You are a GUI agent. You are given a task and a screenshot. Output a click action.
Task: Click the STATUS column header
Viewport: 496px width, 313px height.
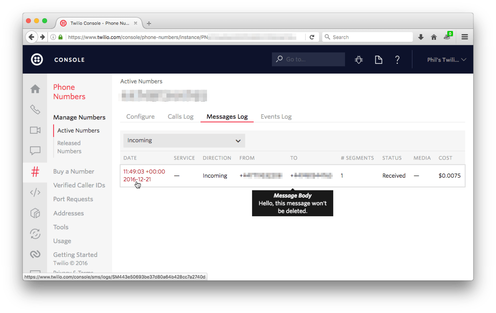click(392, 158)
